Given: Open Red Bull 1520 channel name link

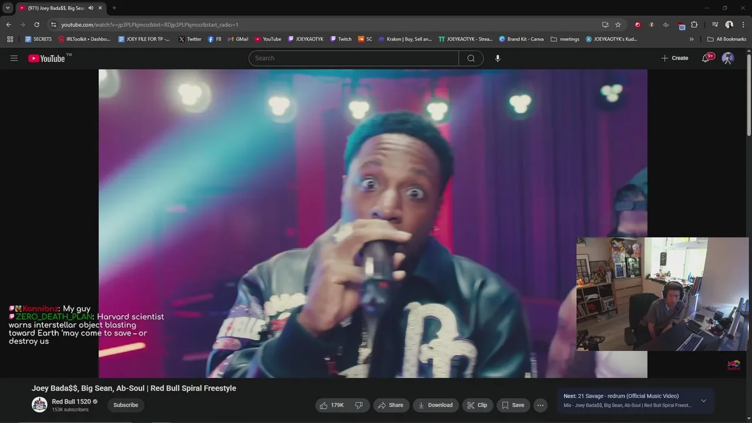Looking at the screenshot, I should (x=71, y=402).
